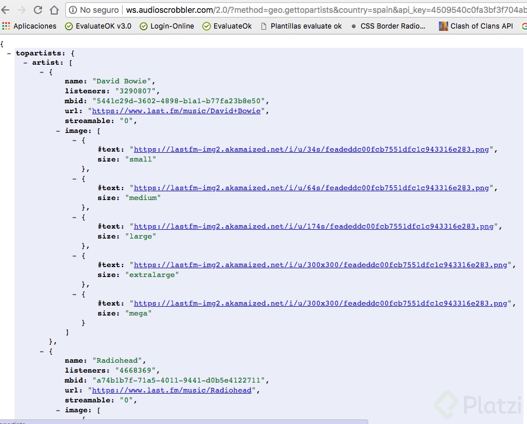
Task: Collapse the small image object
Action: click(x=74, y=140)
